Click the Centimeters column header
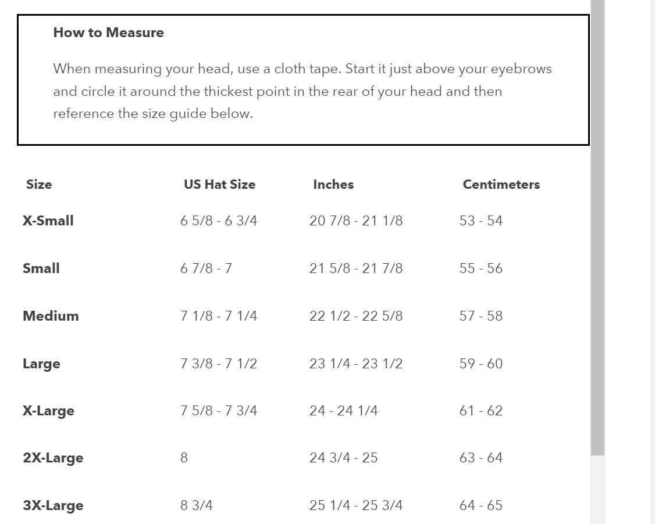655x524 pixels. point(501,185)
